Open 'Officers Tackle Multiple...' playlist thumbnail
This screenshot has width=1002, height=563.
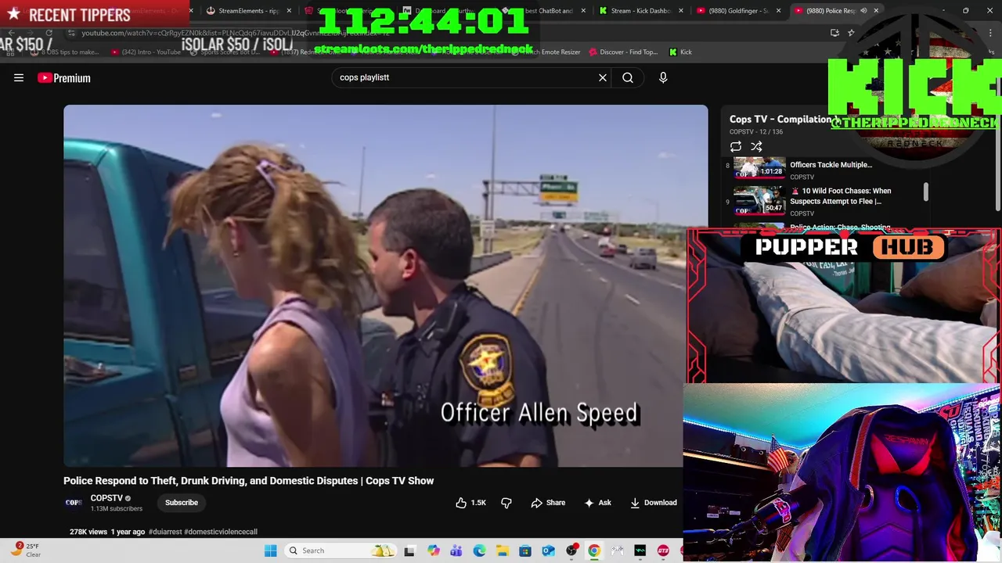coord(759,168)
